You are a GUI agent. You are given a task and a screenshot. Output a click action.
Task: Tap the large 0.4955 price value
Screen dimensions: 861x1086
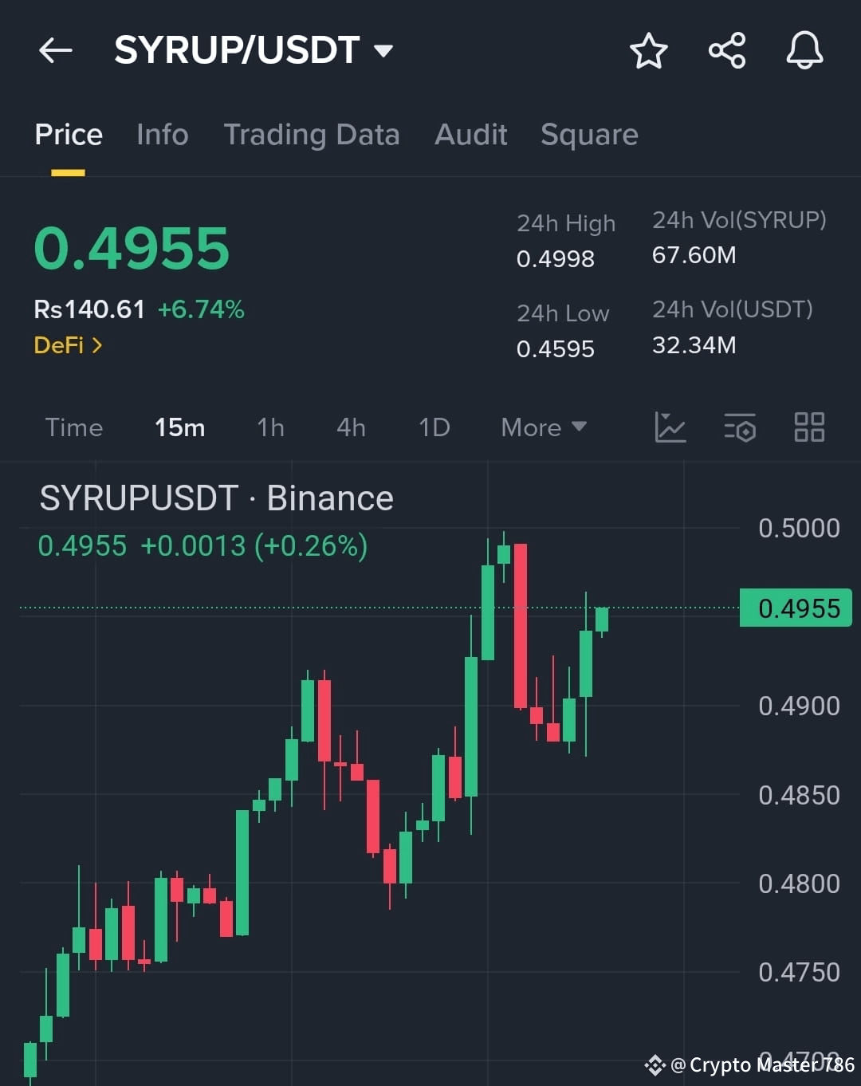point(132,249)
